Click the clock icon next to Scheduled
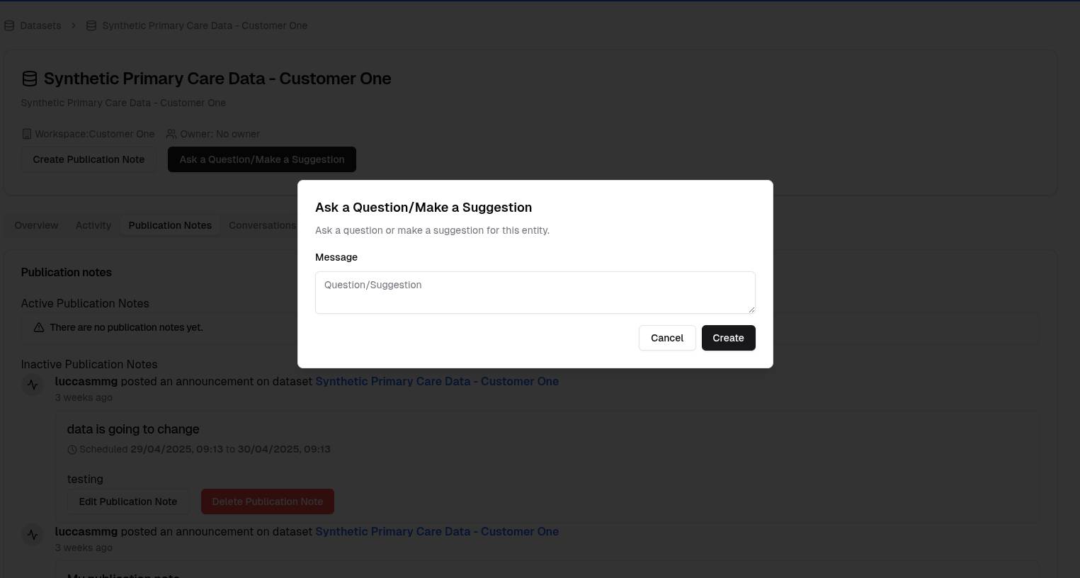The image size is (1080, 578). click(72, 450)
